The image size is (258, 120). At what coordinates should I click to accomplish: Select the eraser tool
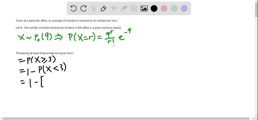[x=124, y=9]
